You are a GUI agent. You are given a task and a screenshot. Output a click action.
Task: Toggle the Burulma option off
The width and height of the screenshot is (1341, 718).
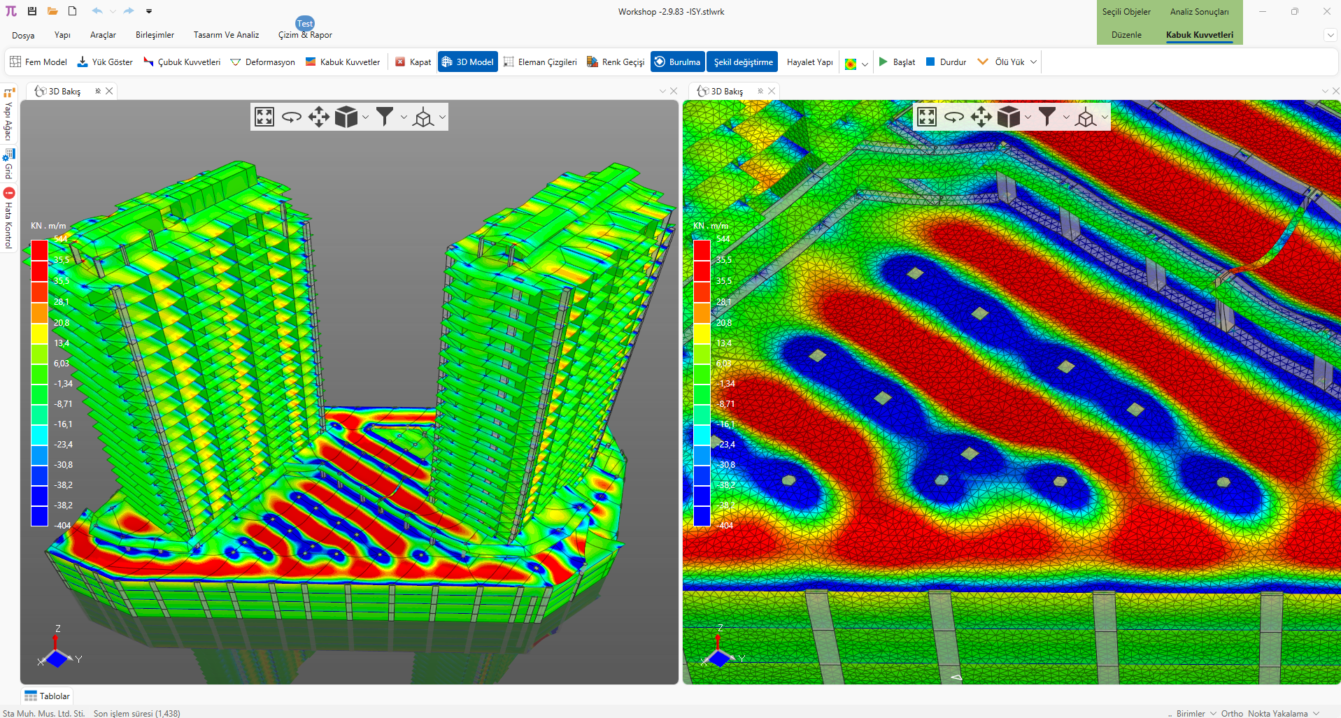[x=676, y=62]
